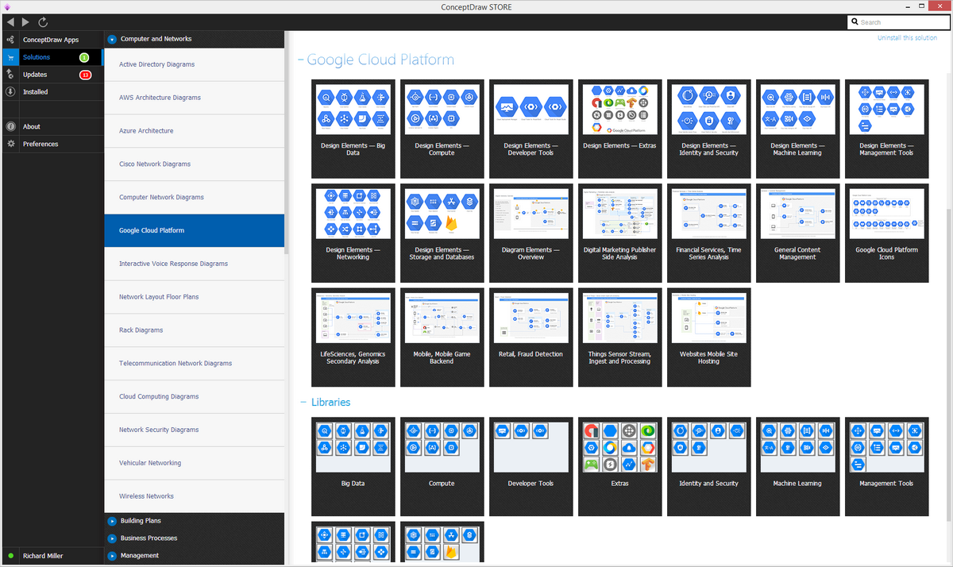Click the red Updates count badge
Image resolution: width=953 pixels, height=567 pixels.
point(85,75)
